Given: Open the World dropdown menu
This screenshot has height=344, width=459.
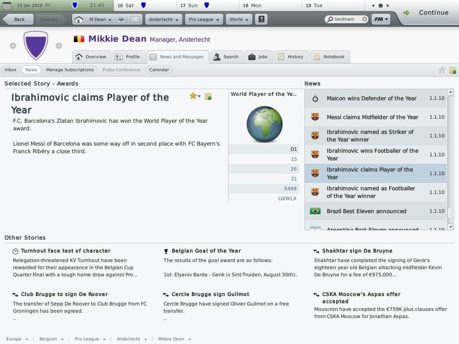Looking at the screenshot, I should (238, 20).
